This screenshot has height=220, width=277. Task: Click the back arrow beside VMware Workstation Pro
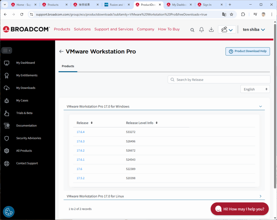[x=61, y=52]
